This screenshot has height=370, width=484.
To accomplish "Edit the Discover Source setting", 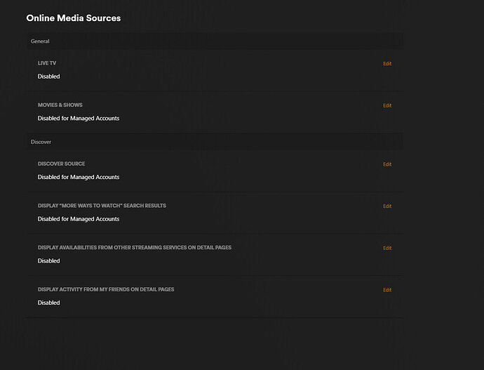I will click(387, 164).
